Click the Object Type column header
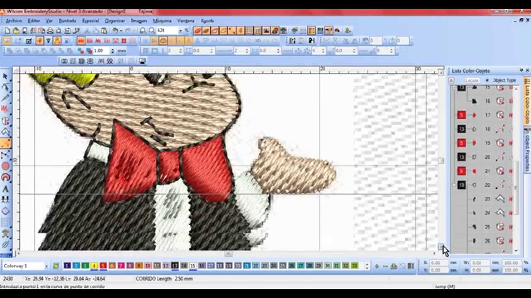Image resolution: width=531 pixels, height=298 pixels. click(x=504, y=80)
